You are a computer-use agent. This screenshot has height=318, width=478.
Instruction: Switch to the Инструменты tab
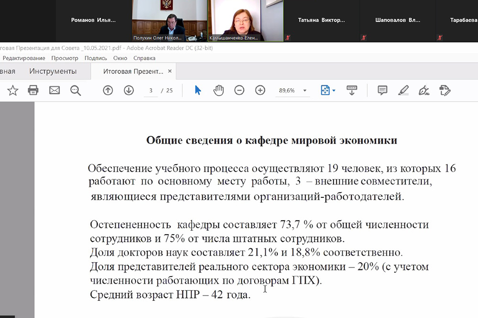(x=53, y=72)
